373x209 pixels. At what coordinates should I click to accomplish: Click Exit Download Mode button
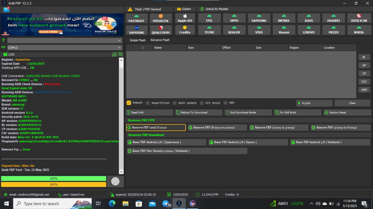point(248,112)
